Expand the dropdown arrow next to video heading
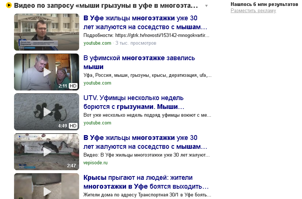 pyautogui.click(x=206, y=6)
